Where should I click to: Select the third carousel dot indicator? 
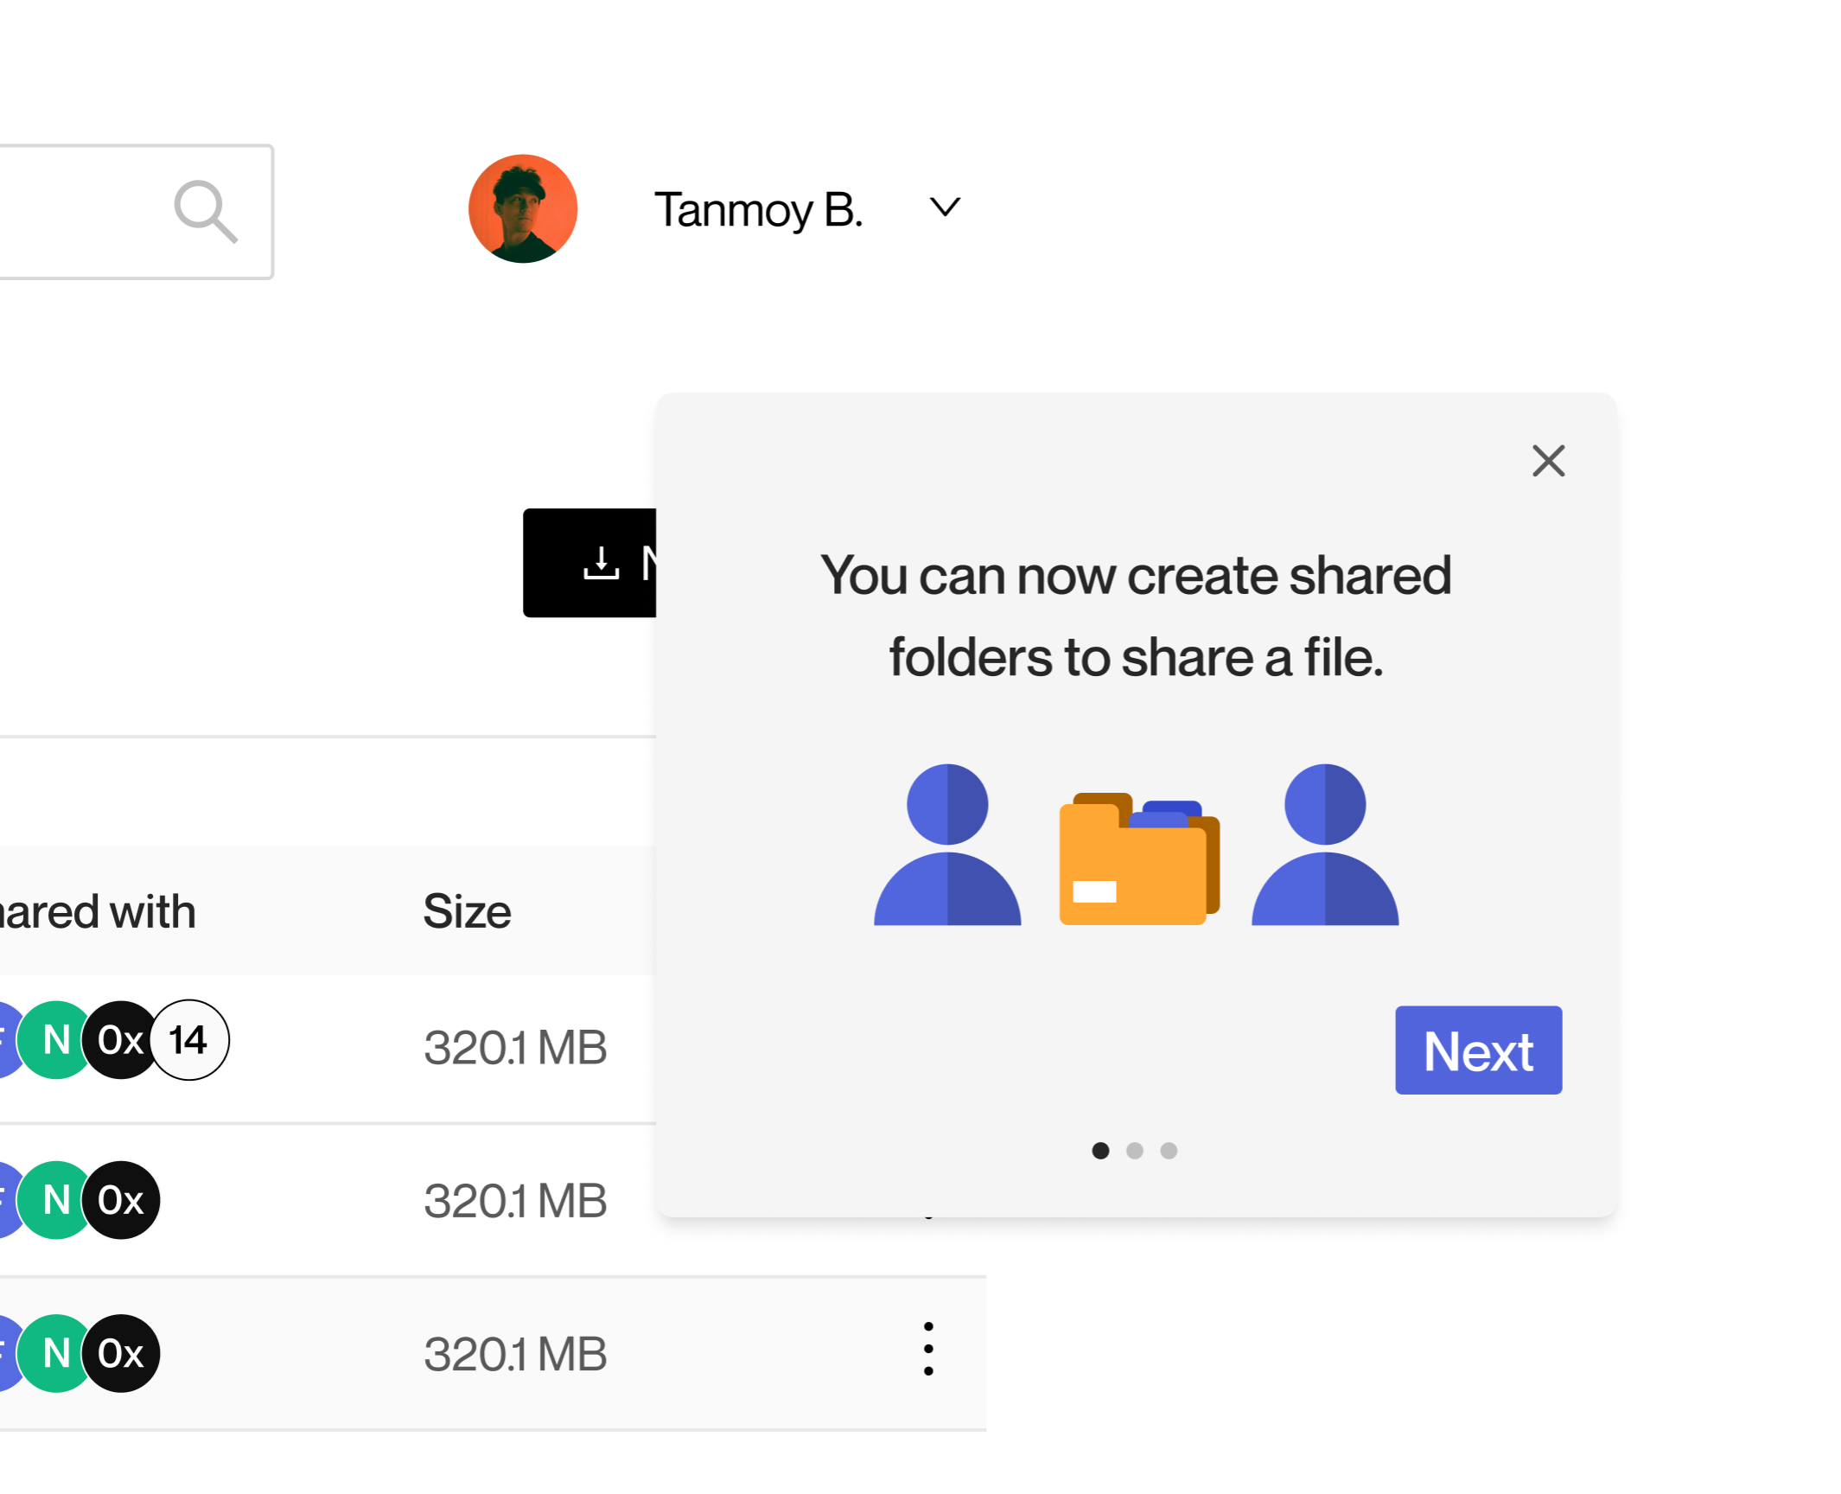pos(1170,1151)
